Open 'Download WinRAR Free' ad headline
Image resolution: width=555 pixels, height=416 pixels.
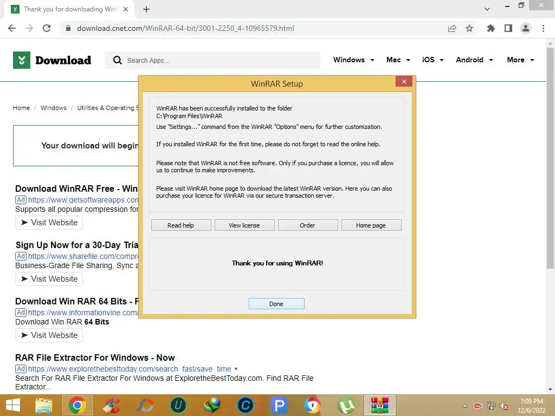click(x=76, y=188)
